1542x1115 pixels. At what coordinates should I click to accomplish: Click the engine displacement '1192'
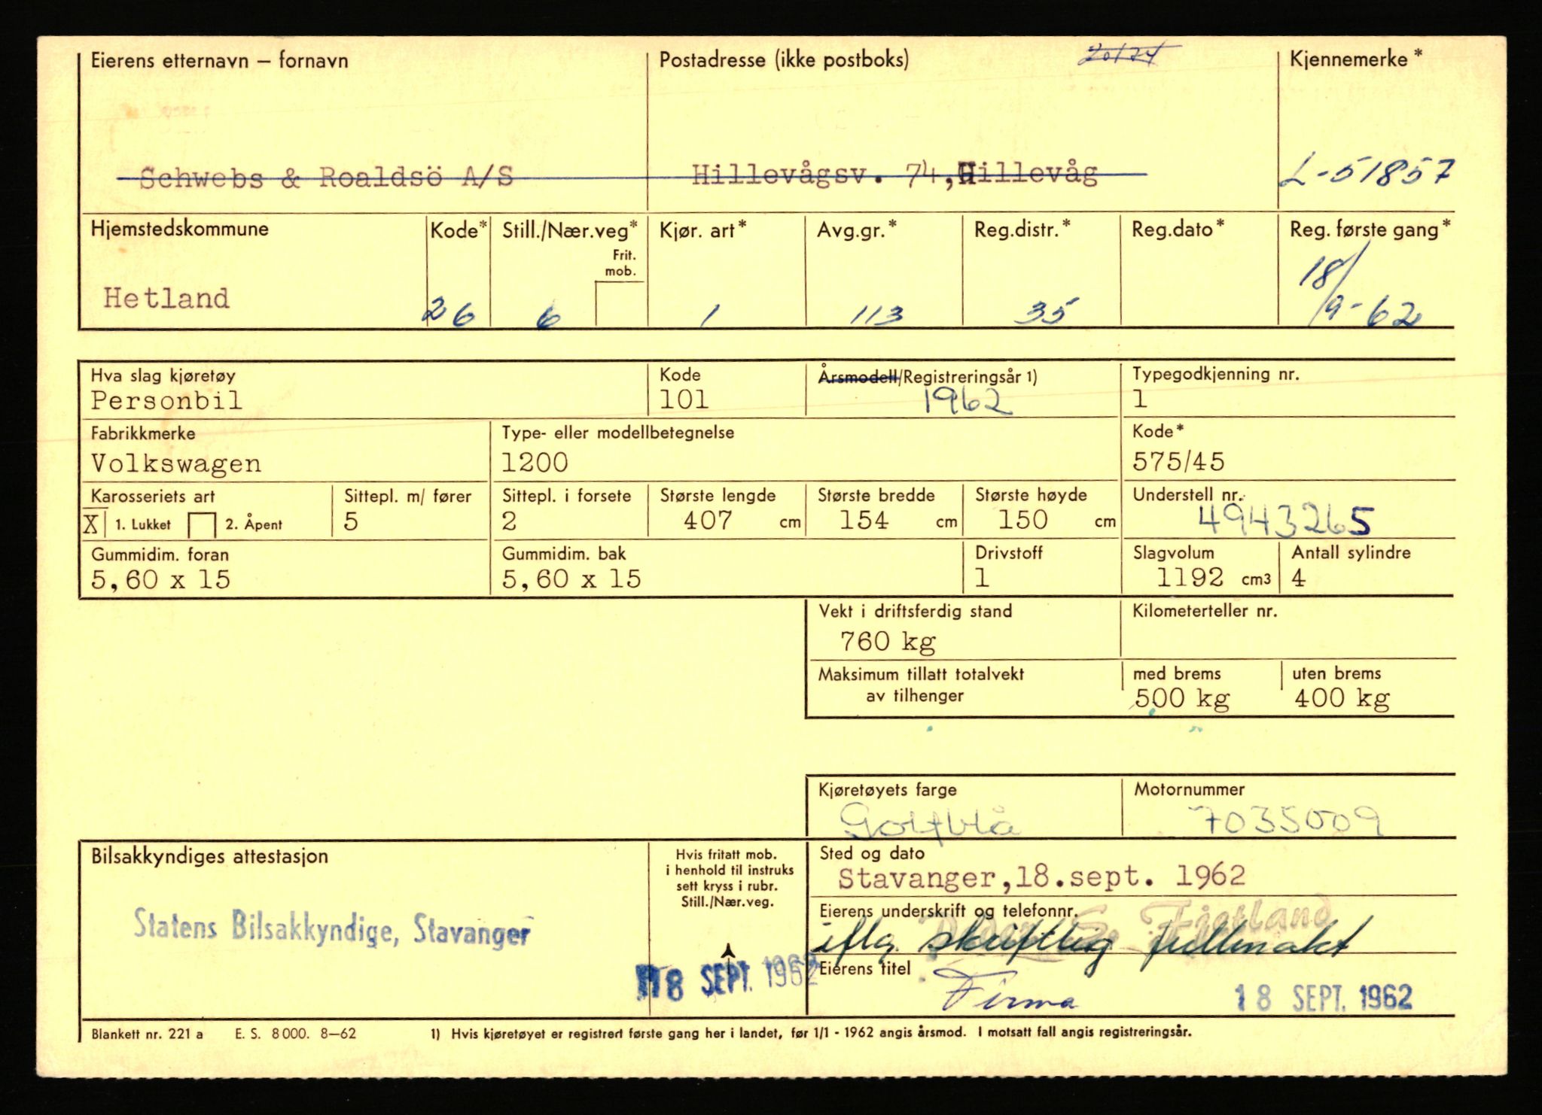[1190, 577]
